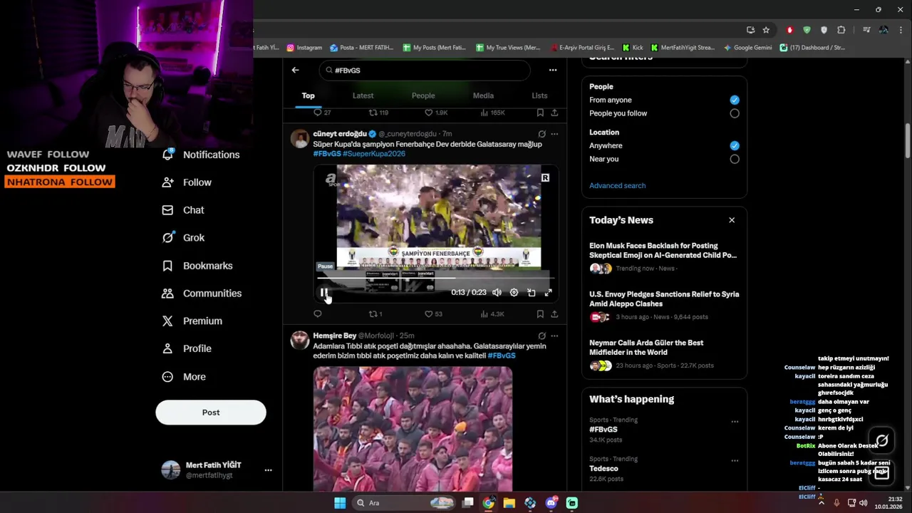
Task: Open Profile in sidebar
Action: click(x=187, y=348)
